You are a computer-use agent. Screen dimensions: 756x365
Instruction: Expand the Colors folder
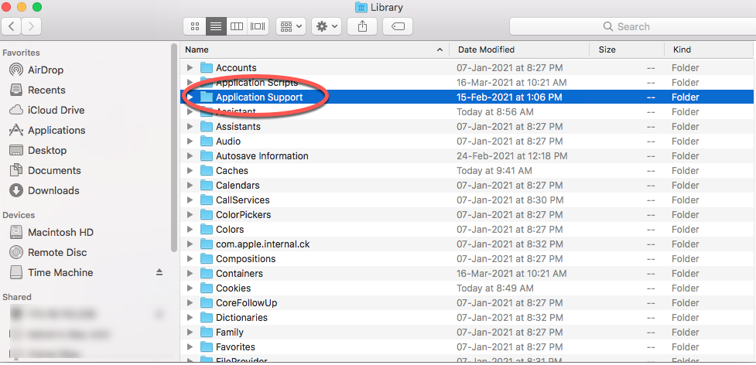click(190, 230)
